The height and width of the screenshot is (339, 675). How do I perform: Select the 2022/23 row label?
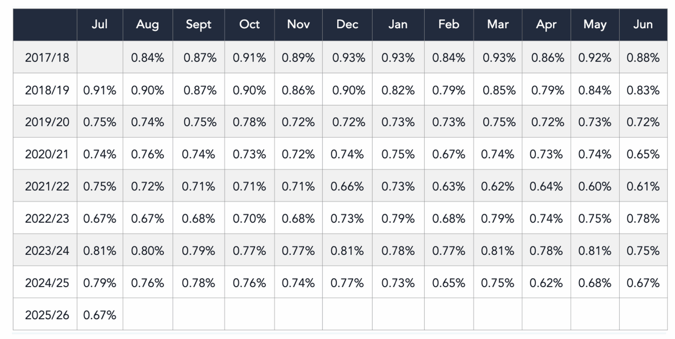47,219
